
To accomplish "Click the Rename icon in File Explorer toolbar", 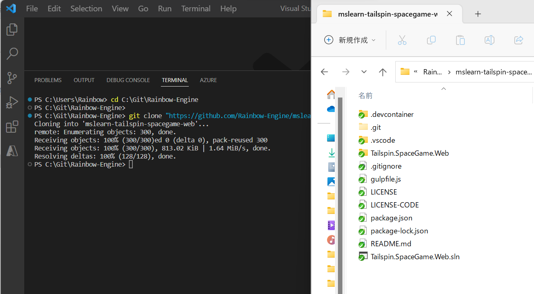I will coord(489,40).
